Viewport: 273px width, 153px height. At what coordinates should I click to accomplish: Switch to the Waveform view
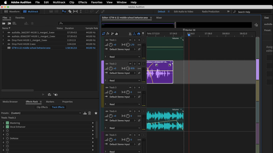click(x=12, y=12)
